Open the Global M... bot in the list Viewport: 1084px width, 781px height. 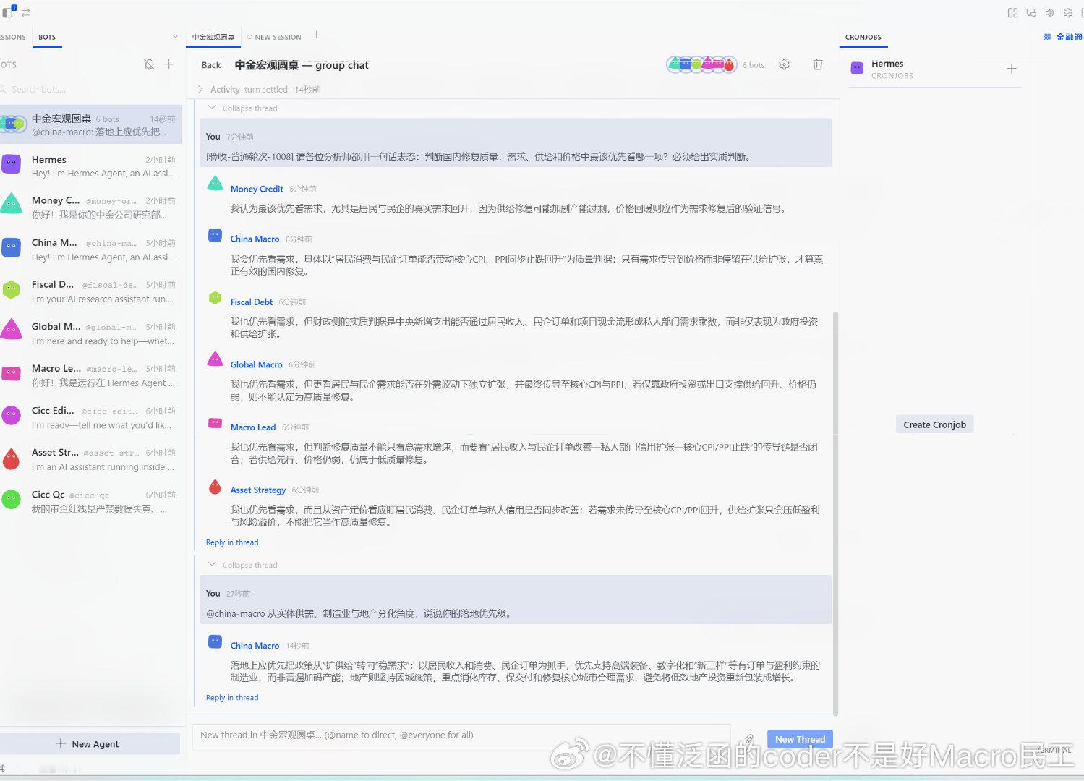(90, 333)
